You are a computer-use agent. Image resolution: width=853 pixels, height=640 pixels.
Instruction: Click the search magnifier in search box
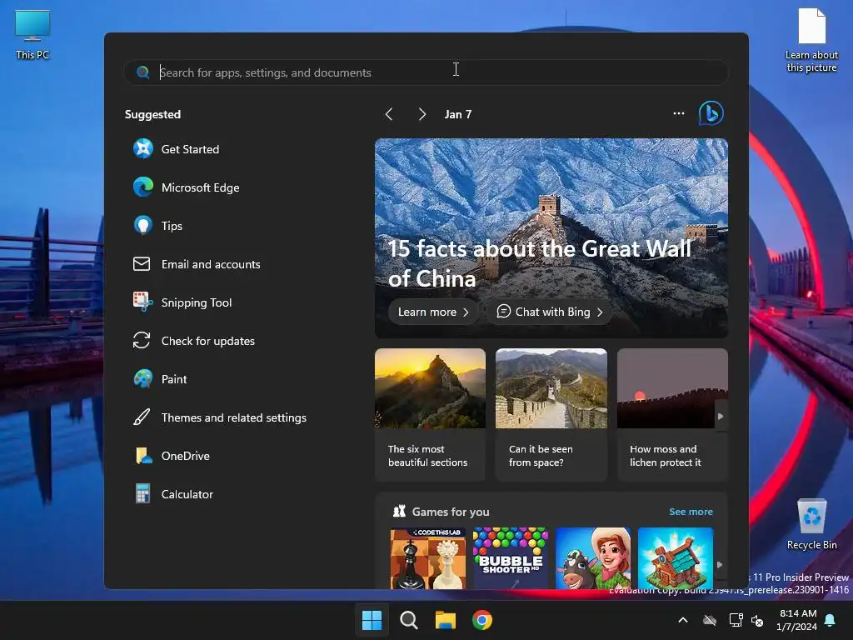click(142, 72)
